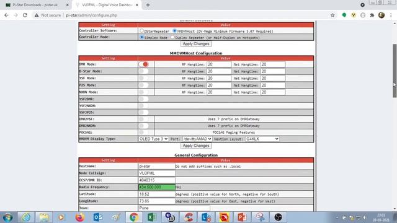
Task: Close the VU3FML Digital Voice Dashboard tab
Action: pyautogui.click(x=137, y=5)
